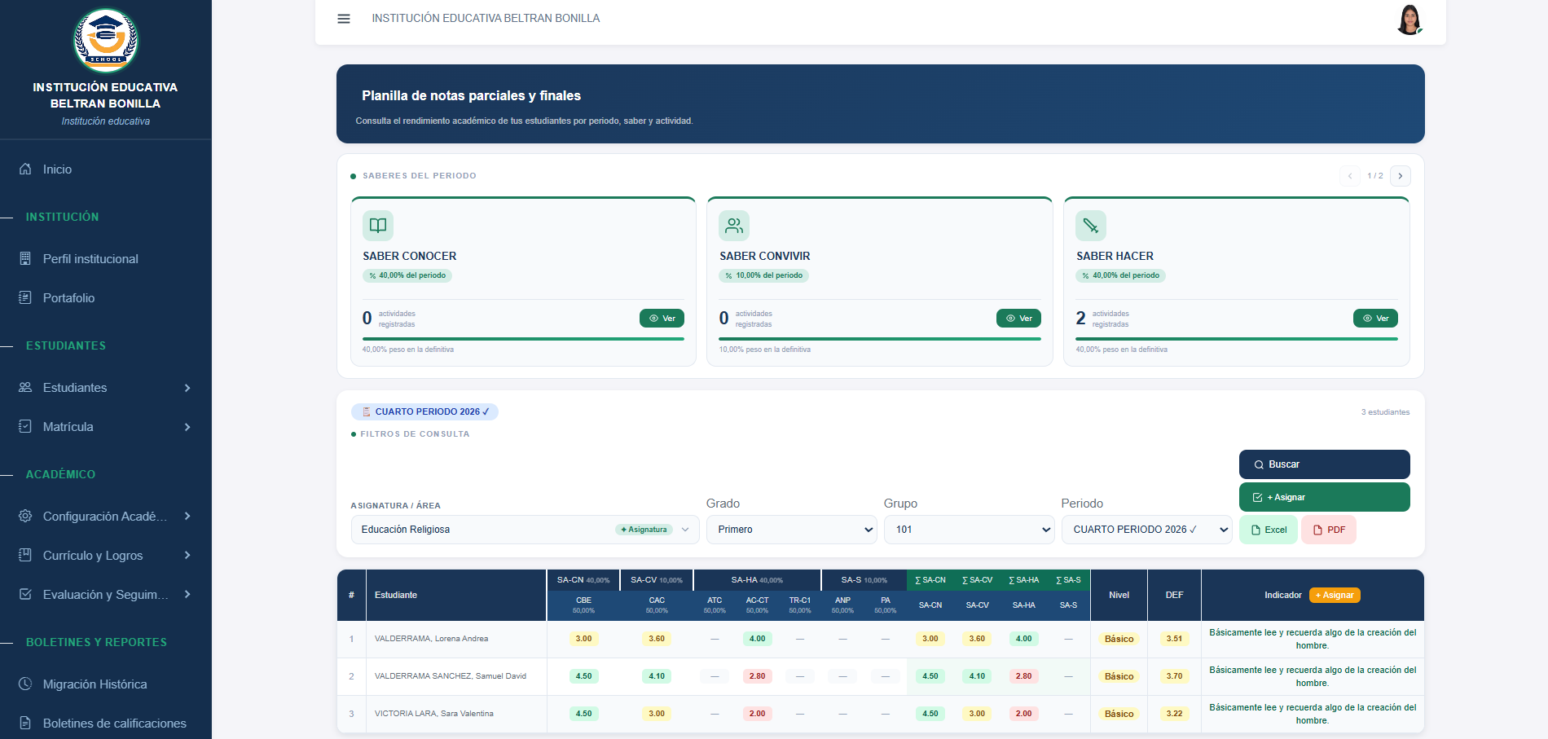The image size is (1548, 739).
Task: Open the Grupo dropdown showing 101
Action: pos(970,530)
